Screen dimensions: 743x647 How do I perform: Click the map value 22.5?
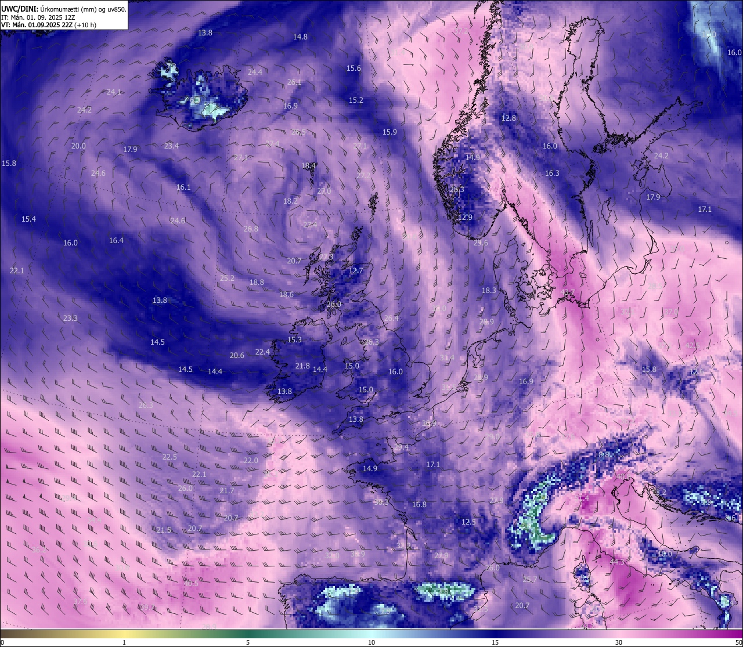169,457
